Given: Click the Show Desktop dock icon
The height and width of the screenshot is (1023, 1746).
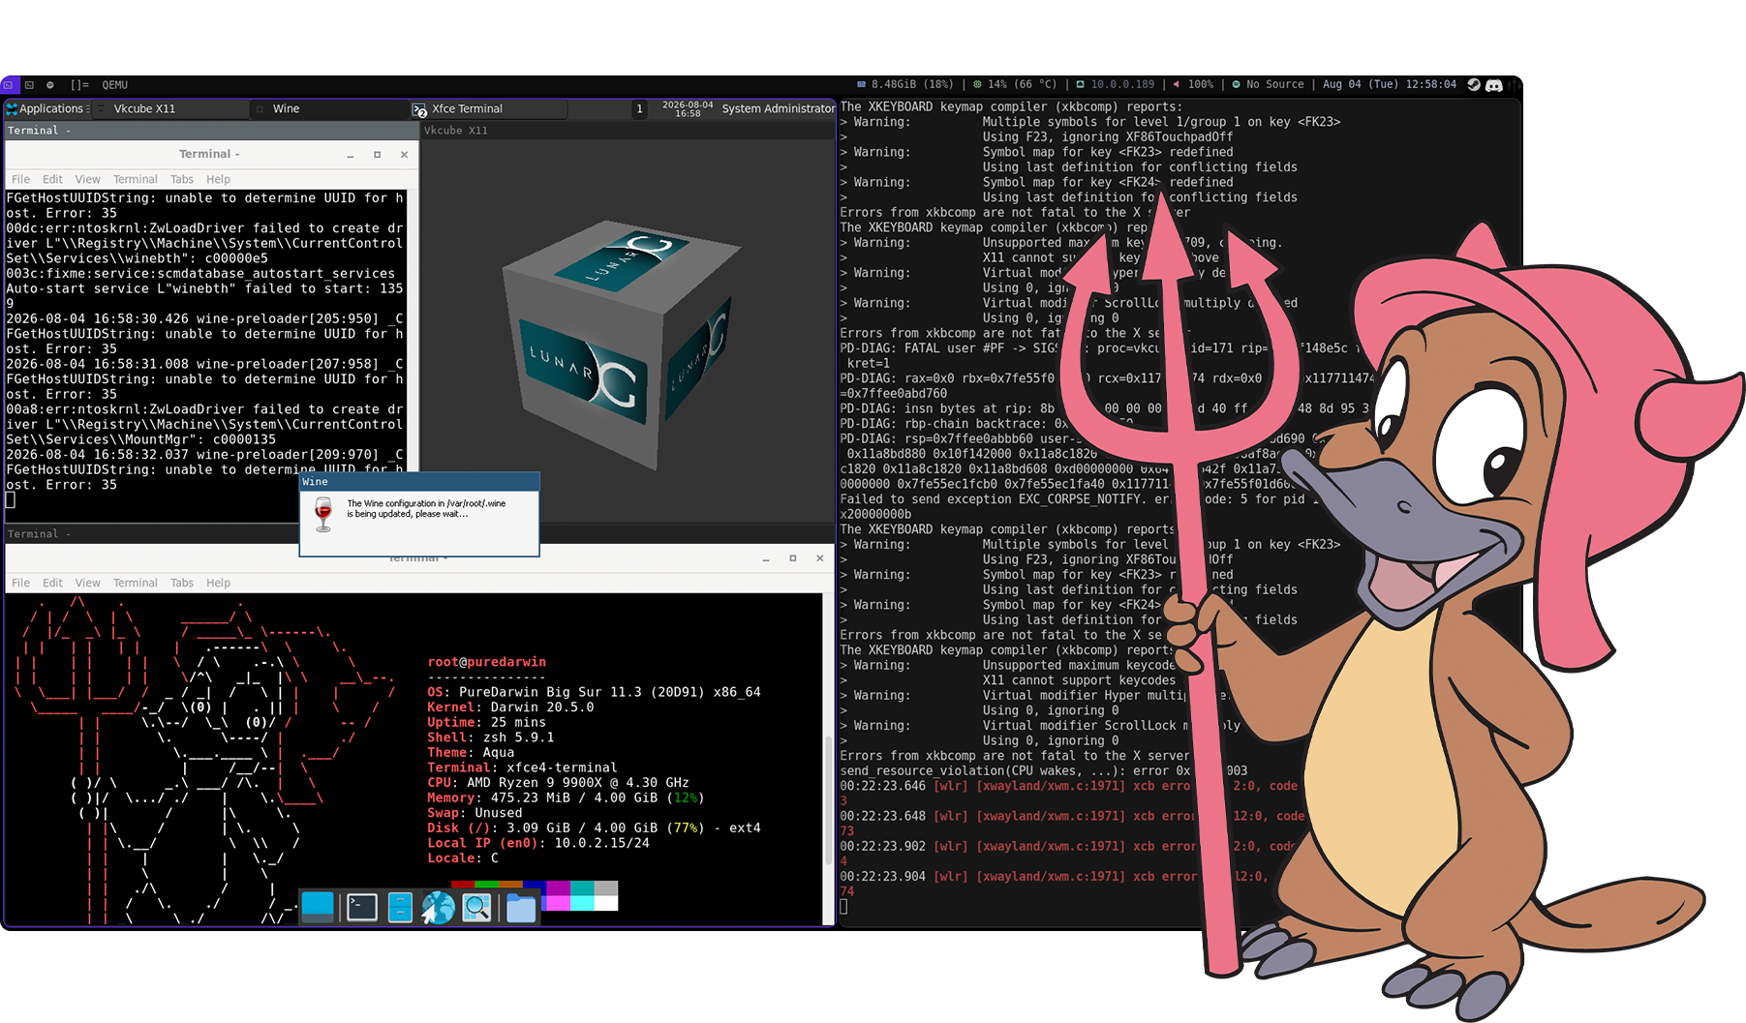Looking at the screenshot, I should point(318,907).
